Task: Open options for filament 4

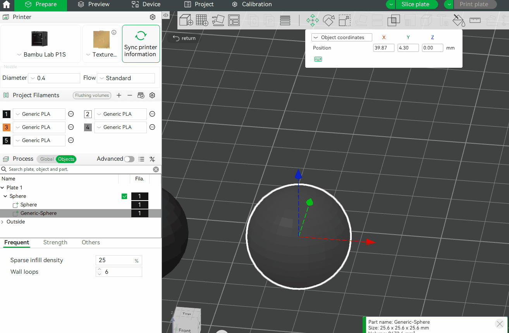Action: (x=152, y=127)
